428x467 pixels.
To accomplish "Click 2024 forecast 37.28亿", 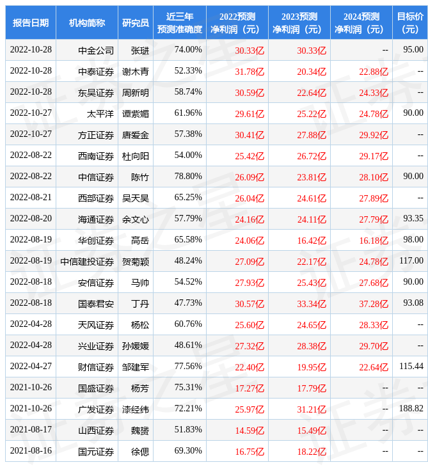I will (374, 304).
